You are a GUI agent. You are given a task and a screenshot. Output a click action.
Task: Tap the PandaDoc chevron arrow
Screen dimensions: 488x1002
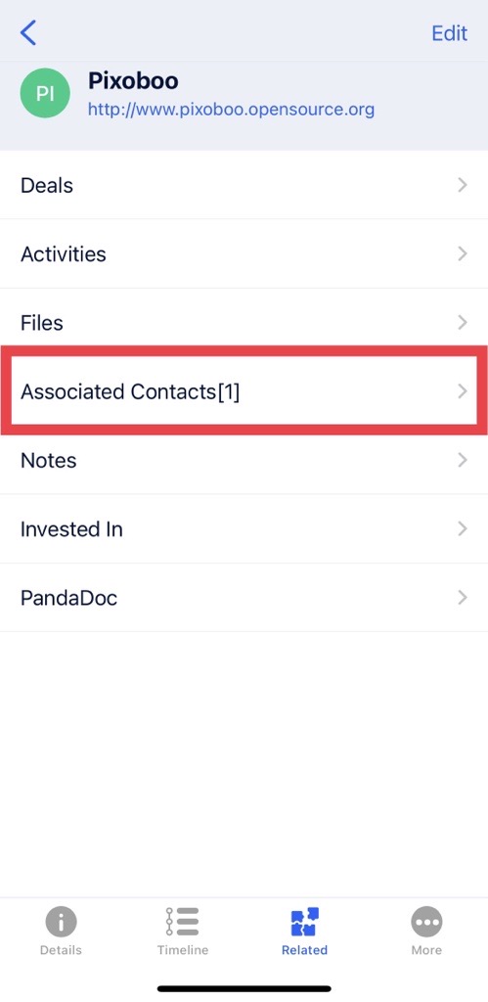pos(463,598)
